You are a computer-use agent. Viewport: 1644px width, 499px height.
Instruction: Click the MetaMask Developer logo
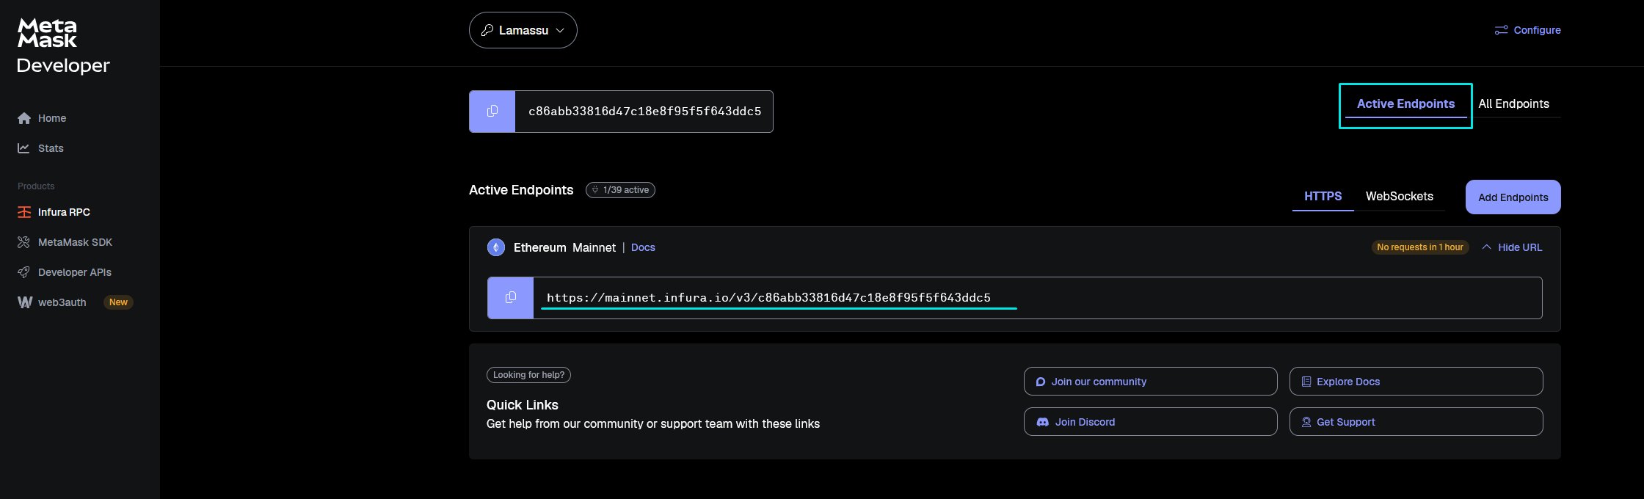(63, 46)
